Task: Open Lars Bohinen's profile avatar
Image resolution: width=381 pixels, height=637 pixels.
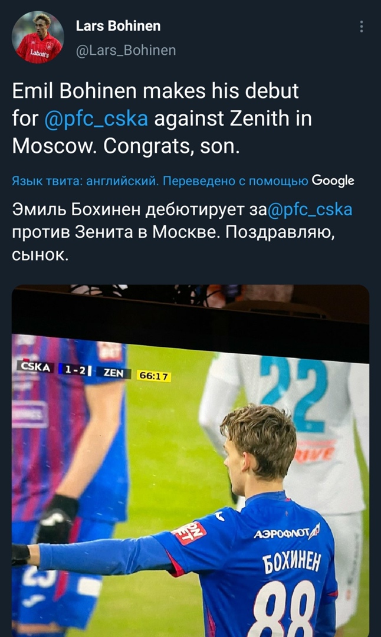Action: 38,37
